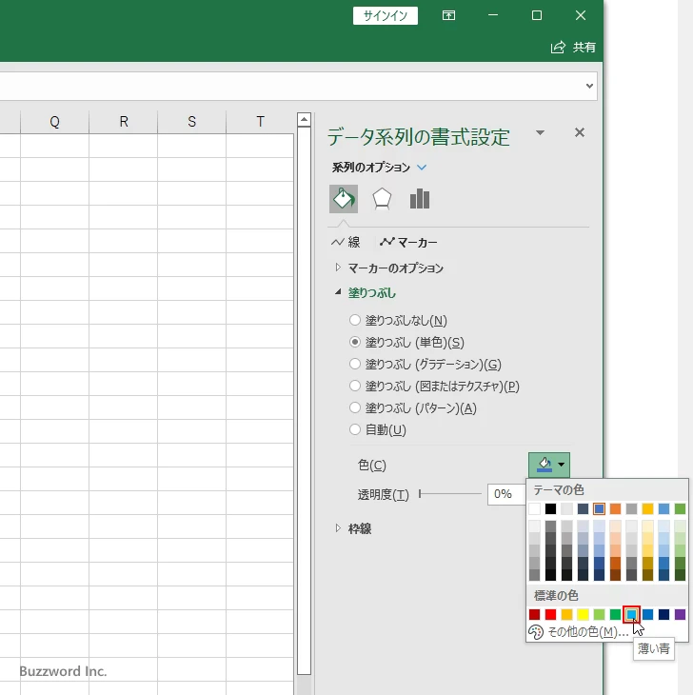Pick the purple standard color
The height and width of the screenshot is (695, 693).
680,614
